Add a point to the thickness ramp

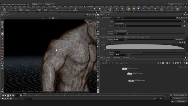104,45
